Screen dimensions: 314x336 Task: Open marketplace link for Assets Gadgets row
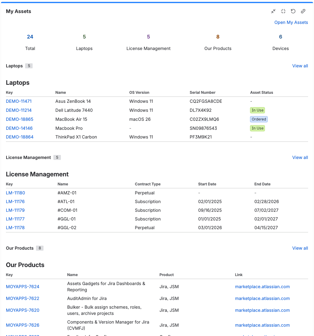pos(262,287)
